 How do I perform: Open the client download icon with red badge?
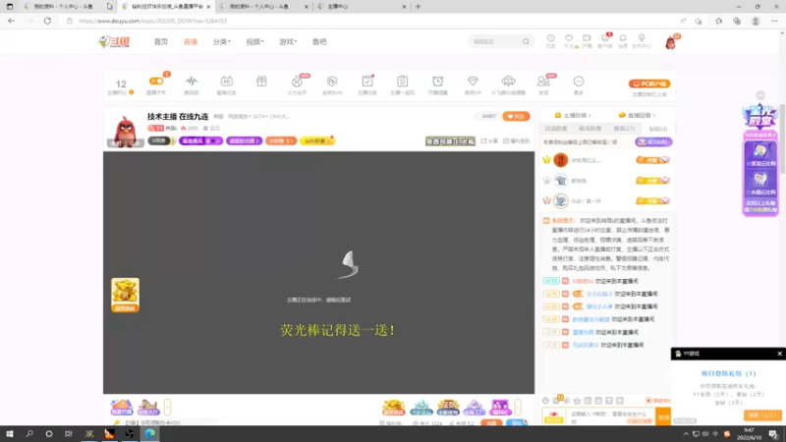(x=605, y=40)
